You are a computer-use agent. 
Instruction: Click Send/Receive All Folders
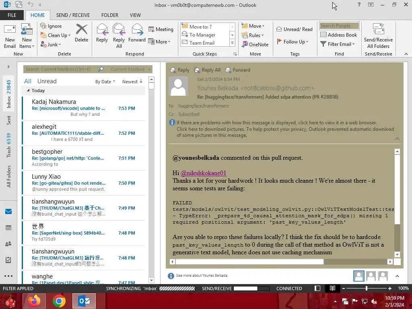pyautogui.click(x=378, y=36)
